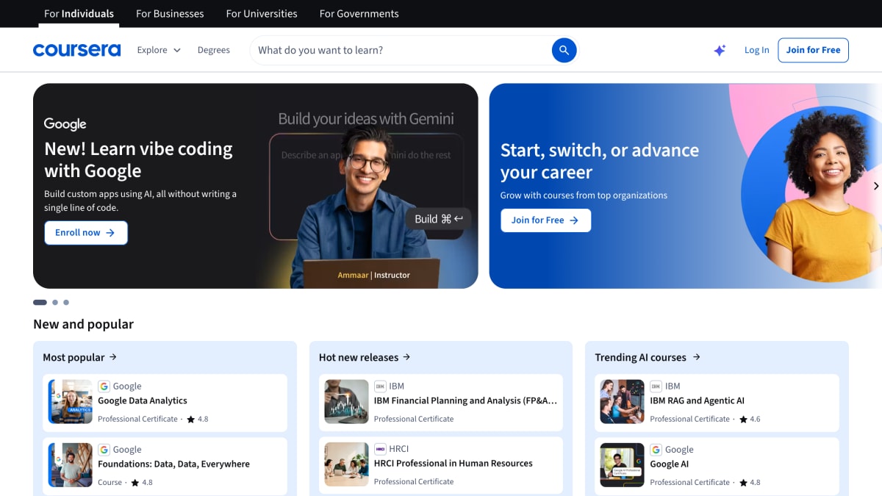Open the Most popular section link
The width and height of the screenshot is (882, 496).
[80, 357]
